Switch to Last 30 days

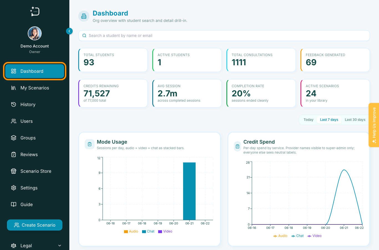pos(355,120)
